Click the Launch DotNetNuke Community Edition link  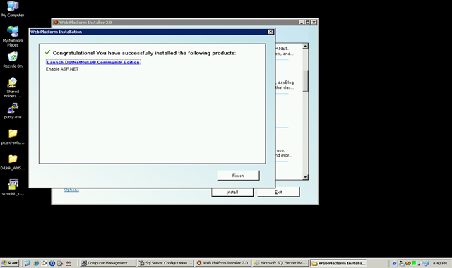(x=93, y=62)
